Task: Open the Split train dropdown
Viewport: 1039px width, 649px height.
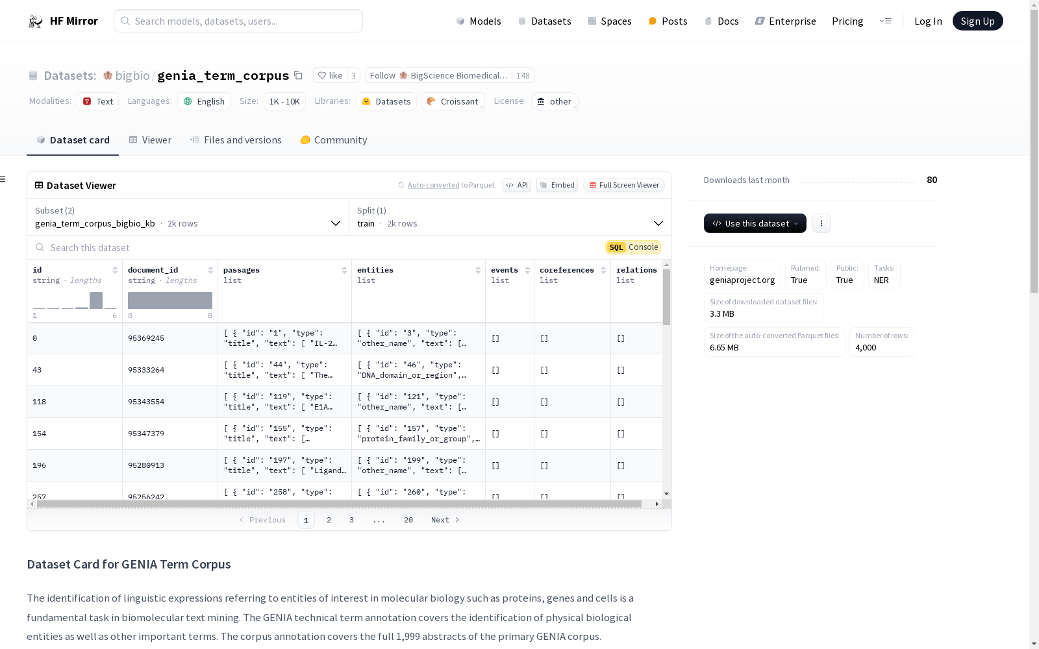Action: click(510, 217)
